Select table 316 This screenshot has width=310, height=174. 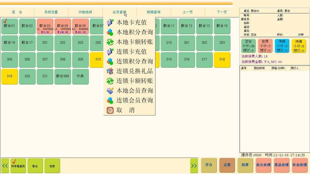click(187, 59)
